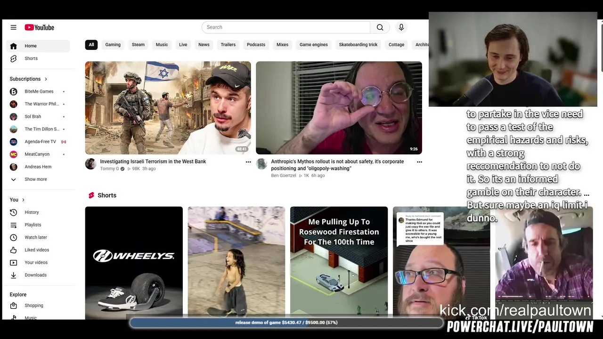The width and height of the screenshot is (603, 339).
Task: Open the History clock icon
Action: (13, 212)
